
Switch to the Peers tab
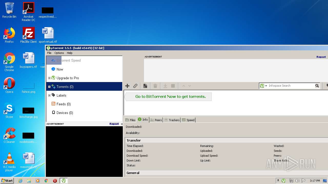pyautogui.click(x=156, y=120)
